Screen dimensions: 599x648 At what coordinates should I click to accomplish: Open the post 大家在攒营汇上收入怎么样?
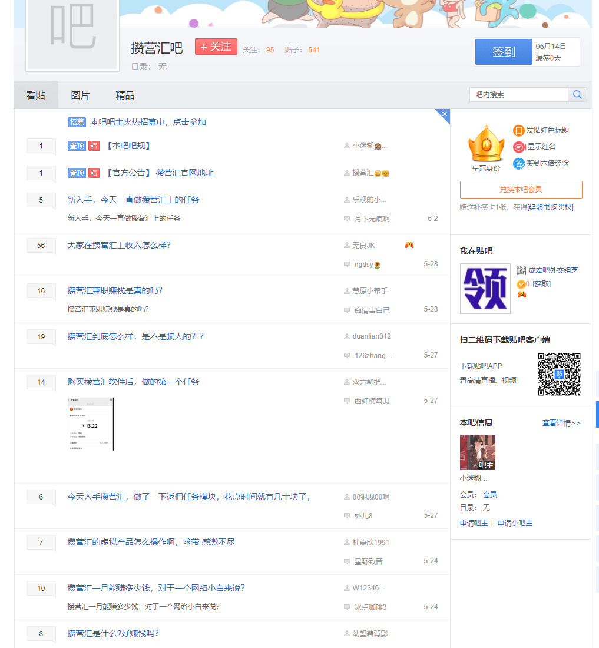point(119,245)
